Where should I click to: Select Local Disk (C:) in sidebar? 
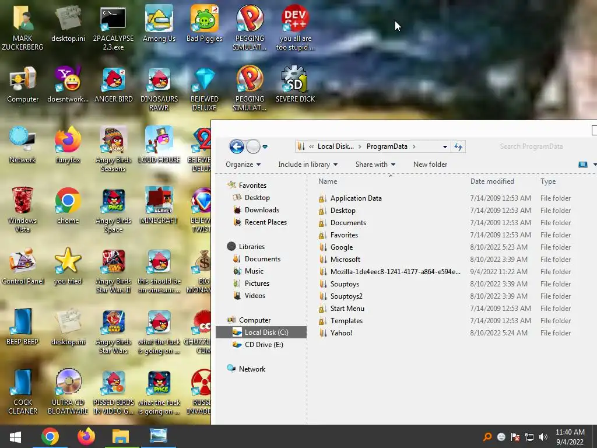[261, 332]
